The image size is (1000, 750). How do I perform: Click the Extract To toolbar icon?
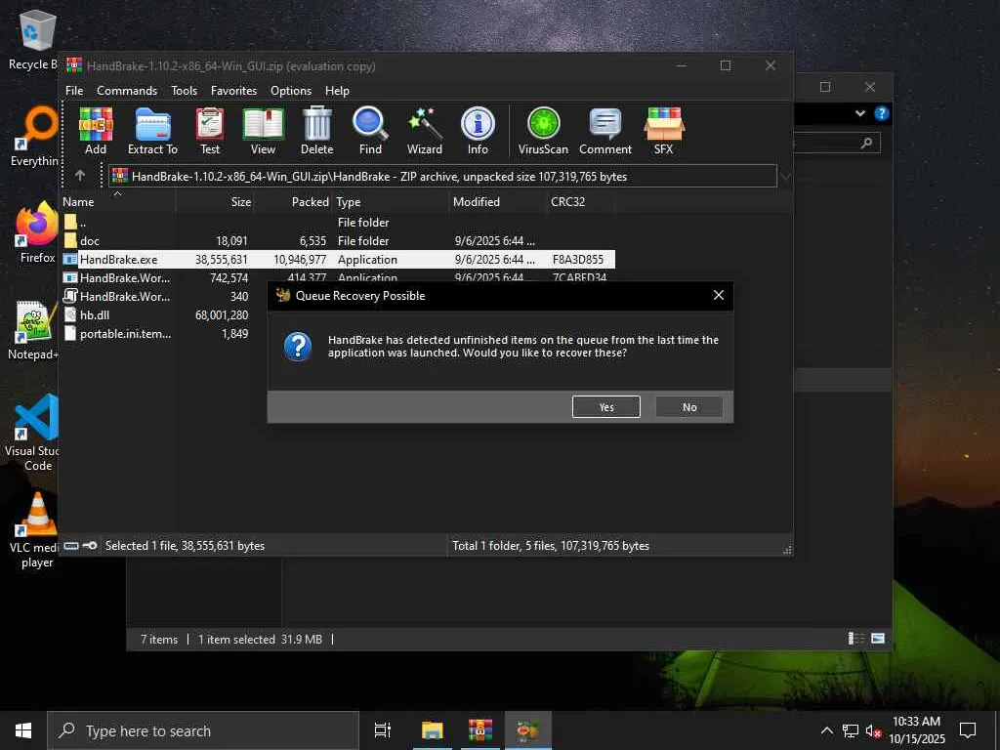[152, 132]
